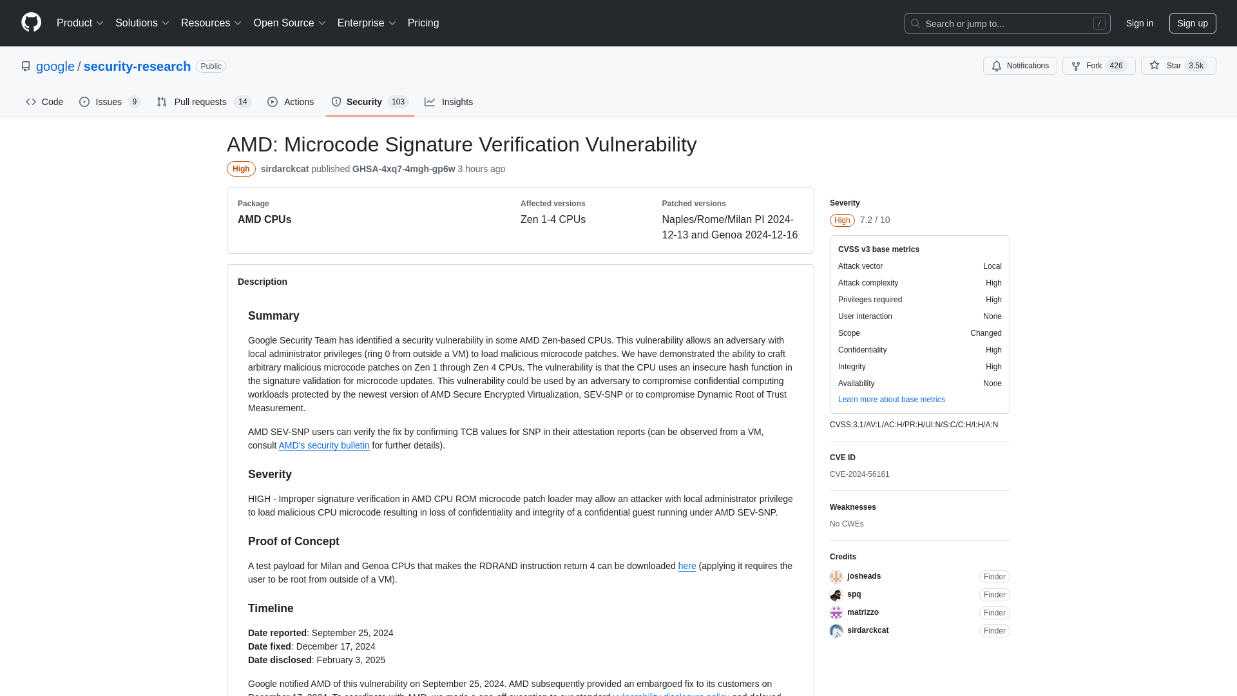
Task: Open the GitHub home logo
Action: pos(31,23)
